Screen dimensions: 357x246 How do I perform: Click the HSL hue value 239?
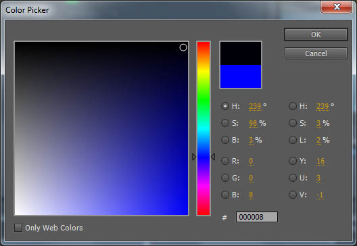coord(323,106)
